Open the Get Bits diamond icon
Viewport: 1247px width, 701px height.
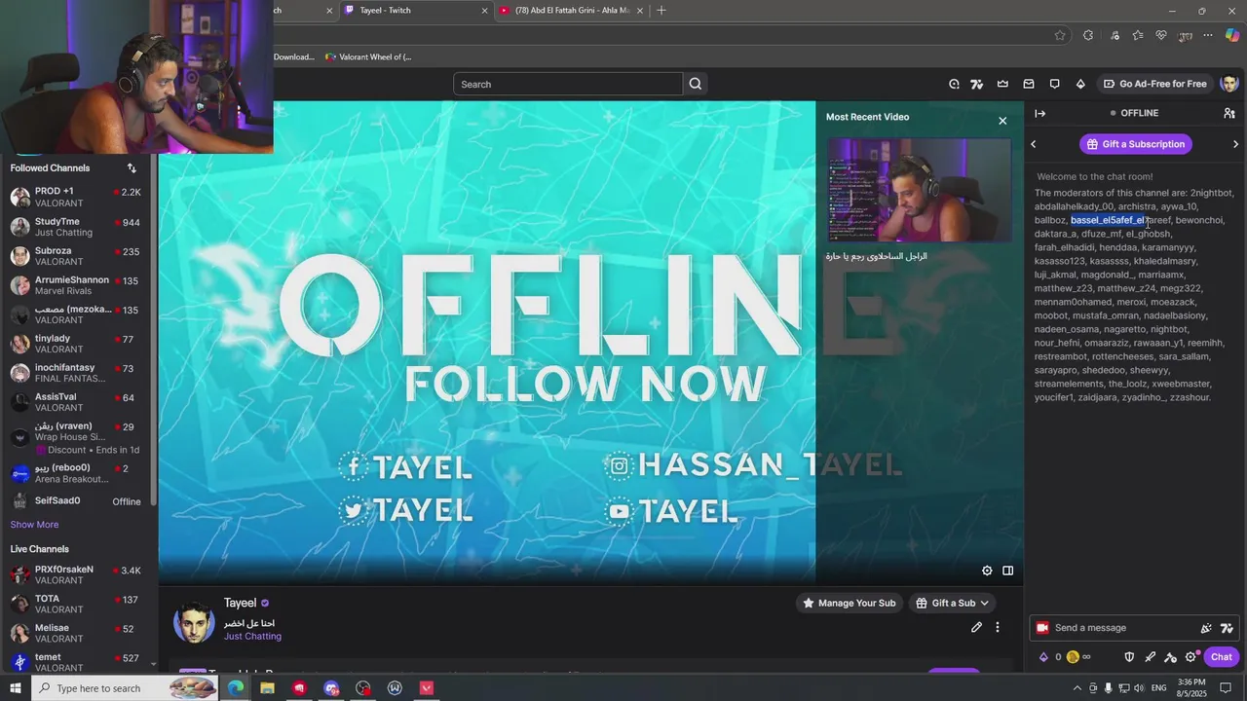1080,84
